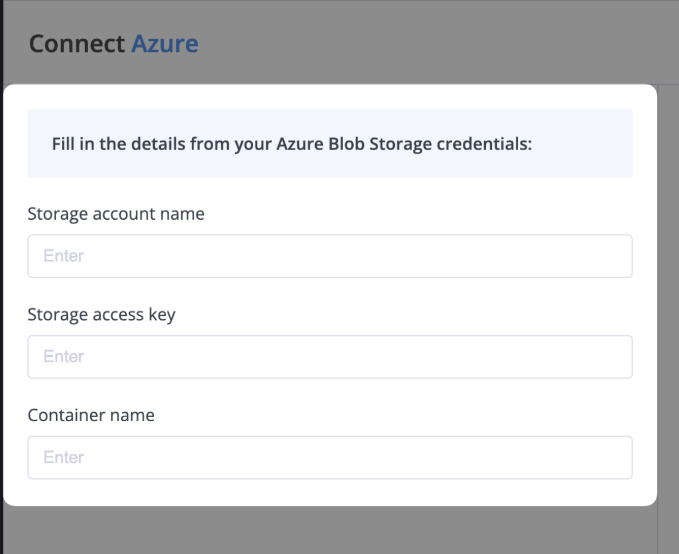
Task: Click the blue "Azure" word in the heading
Action: coord(164,44)
